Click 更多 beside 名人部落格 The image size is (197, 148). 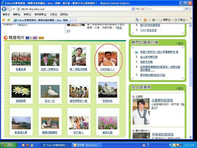[x=180, y=88]
